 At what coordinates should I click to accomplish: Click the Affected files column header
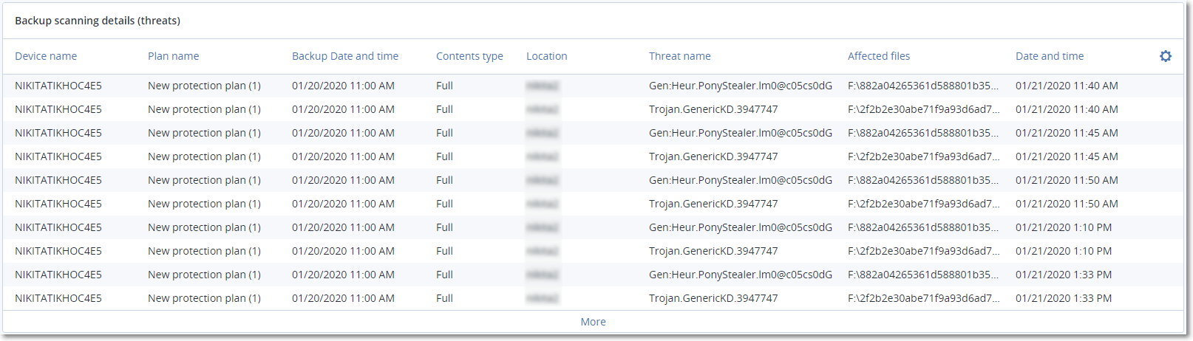[878, 56]
